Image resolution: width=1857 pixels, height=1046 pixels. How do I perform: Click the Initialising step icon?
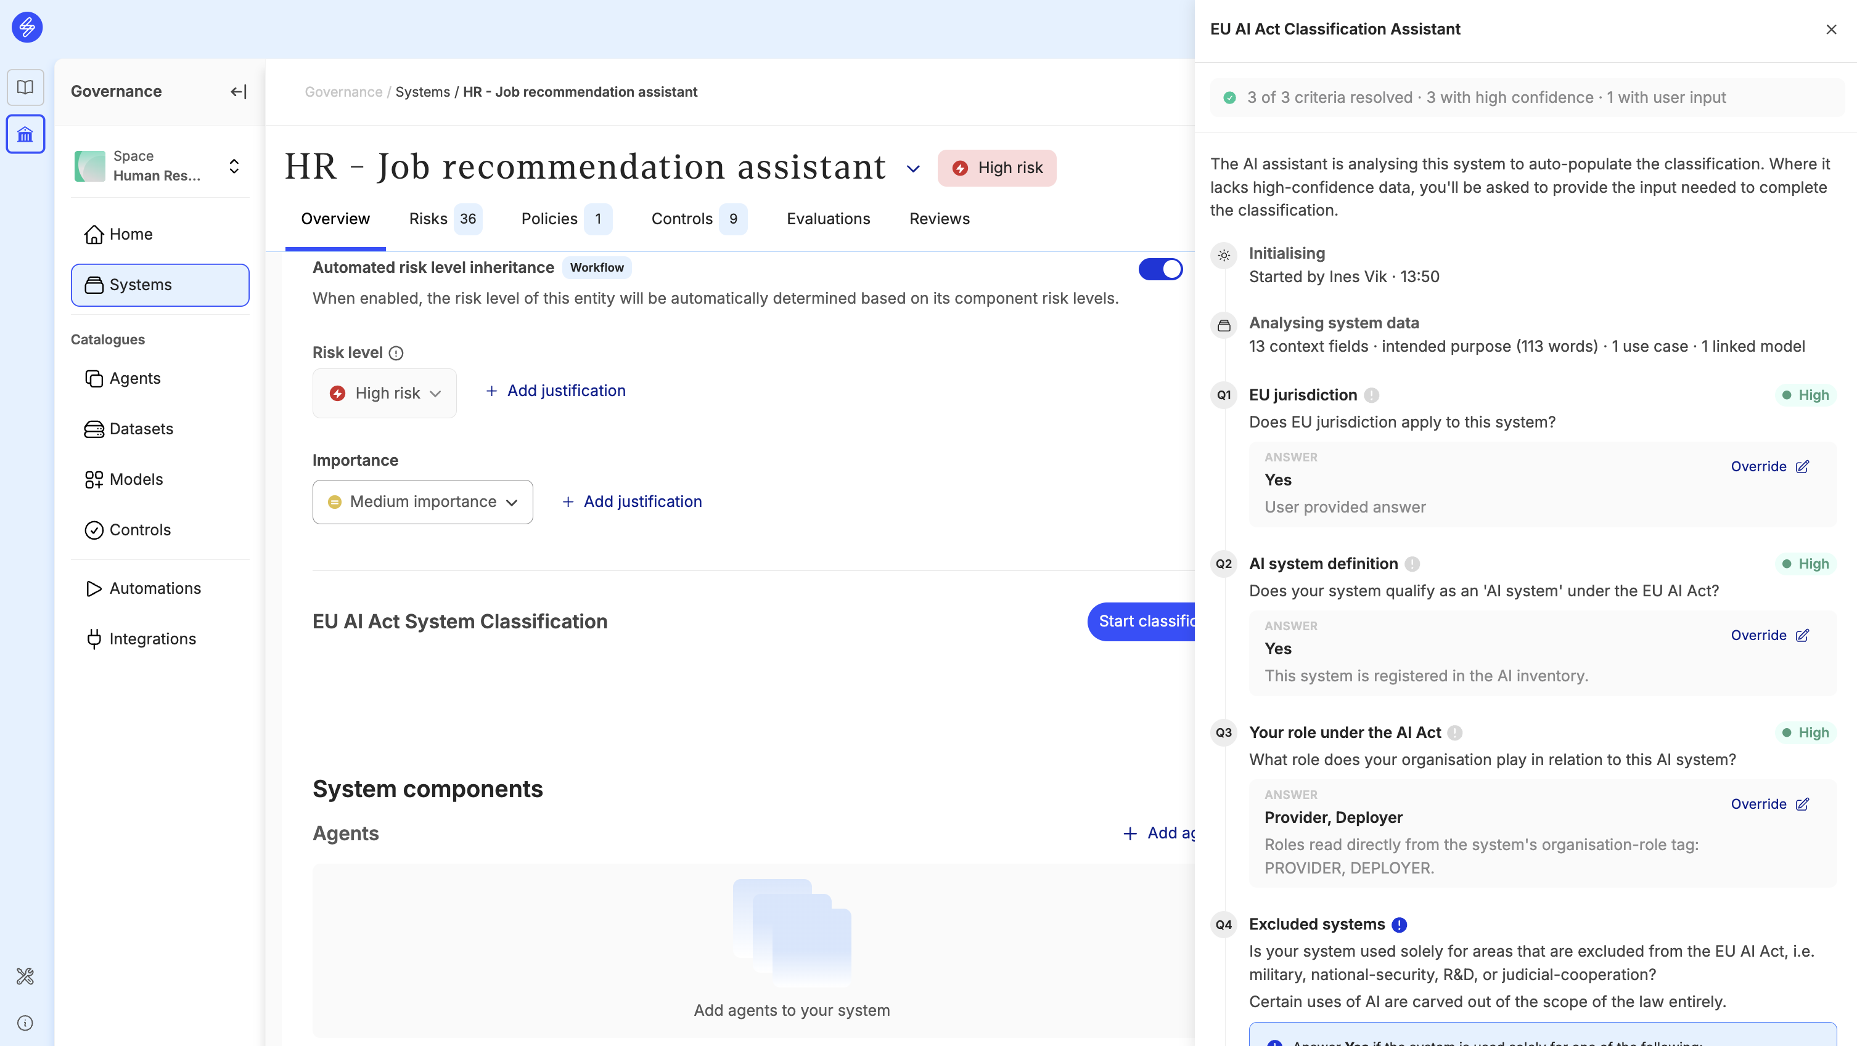(x=1224, y=255)
